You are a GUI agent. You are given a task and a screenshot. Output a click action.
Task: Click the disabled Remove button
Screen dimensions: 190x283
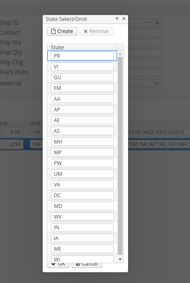(96, 31)
